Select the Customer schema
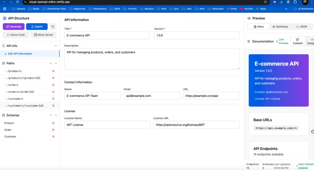The width and height of the screenshot is (314, 170). tap(10, 137)
